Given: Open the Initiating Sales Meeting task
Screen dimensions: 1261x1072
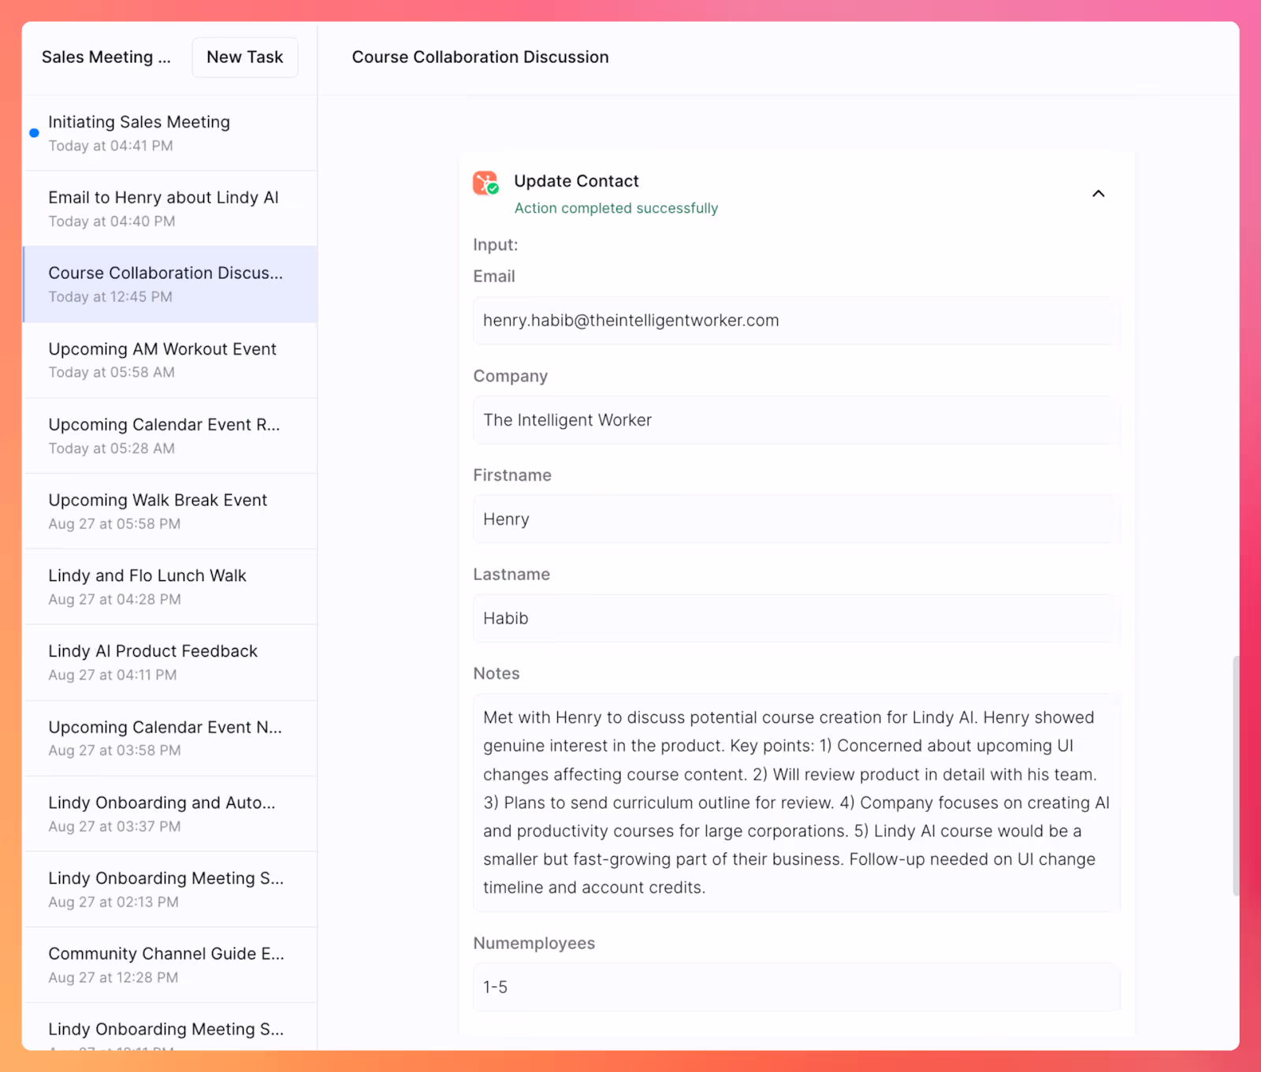Looking at the screenshot, I should click(x=170, y=133).
